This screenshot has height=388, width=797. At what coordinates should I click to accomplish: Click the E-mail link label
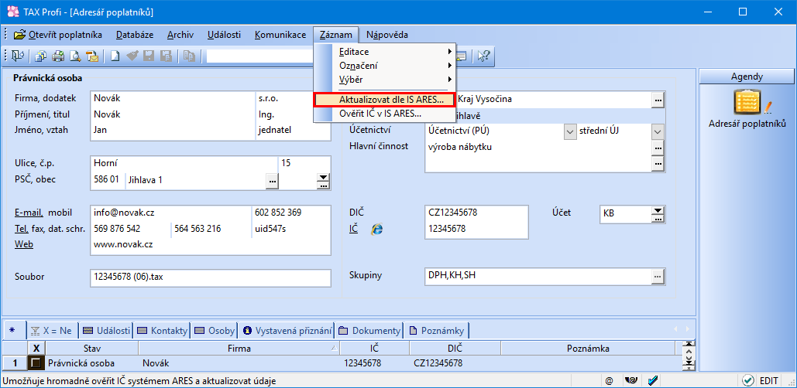click(29, 213)
